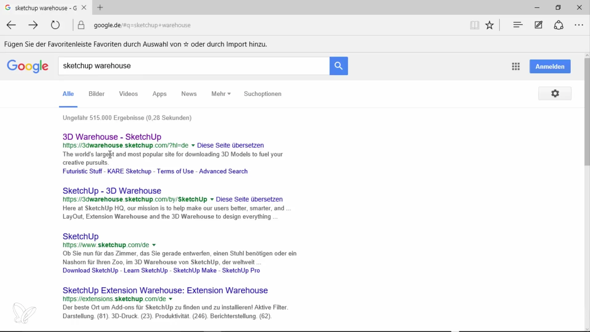Click into the Google search box
590x332 pixels.
(x=194, y=66)
